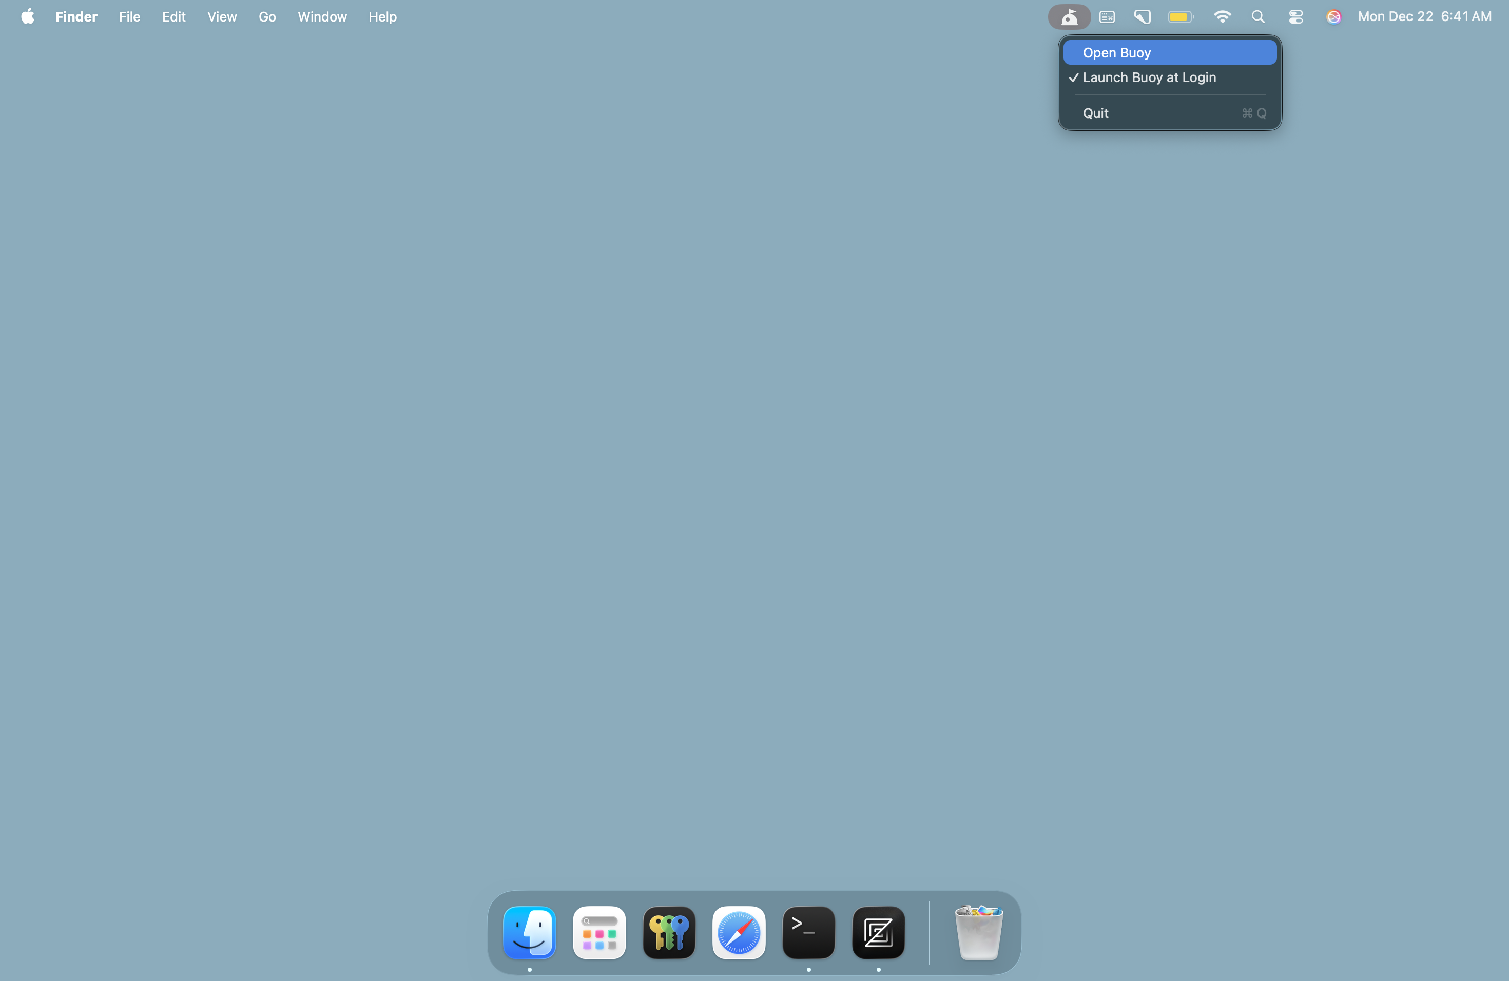Click the Wi-Fi status icon
Viewport: 1509px width, 981px height.
point(1222,17)
